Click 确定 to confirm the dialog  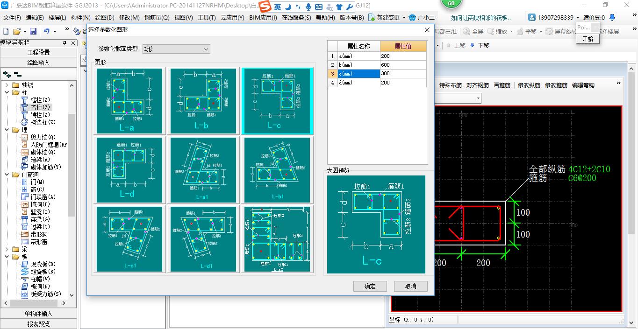coord(370,286)
